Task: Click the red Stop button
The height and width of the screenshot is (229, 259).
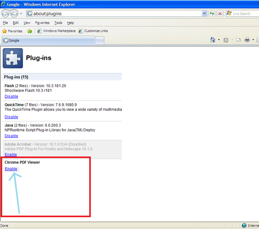Action: pos(220,14)
